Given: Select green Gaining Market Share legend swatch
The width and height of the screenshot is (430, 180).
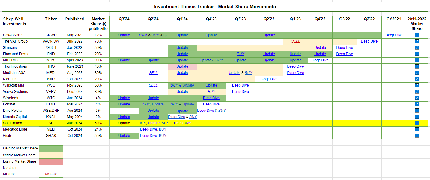Looking at the screenshot, I should click(x=51, y=149).
